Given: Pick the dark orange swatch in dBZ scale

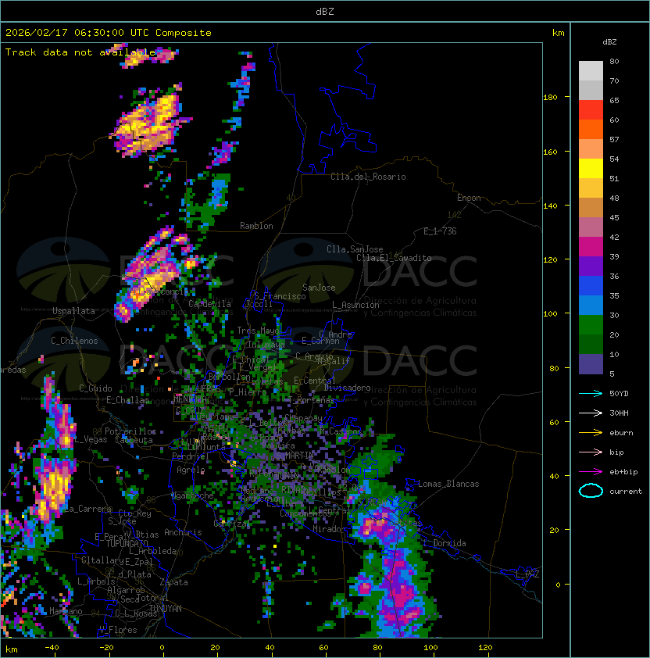Looking at the screenshot, I should 591,130.
